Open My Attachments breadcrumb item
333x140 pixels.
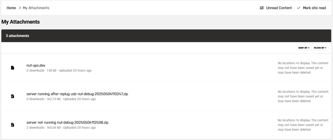[x=36, y=8]
